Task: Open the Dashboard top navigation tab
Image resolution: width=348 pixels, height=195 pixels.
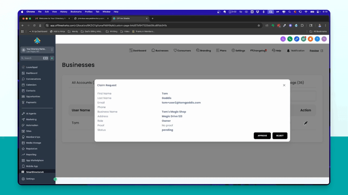Action: (x=138, y=51)
